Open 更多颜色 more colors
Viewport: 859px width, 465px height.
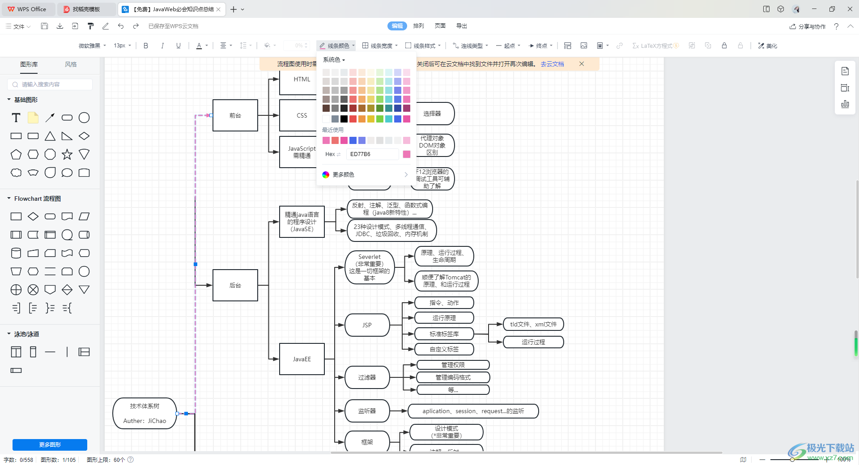pos(366,174)
